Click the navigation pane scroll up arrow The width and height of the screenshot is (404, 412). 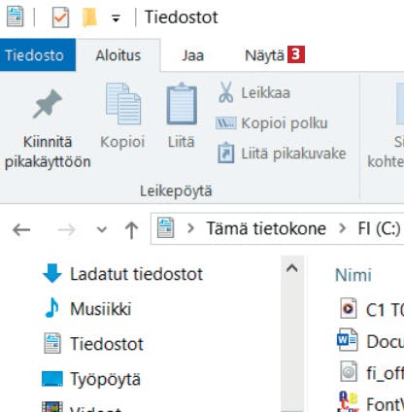pos(292,268)
